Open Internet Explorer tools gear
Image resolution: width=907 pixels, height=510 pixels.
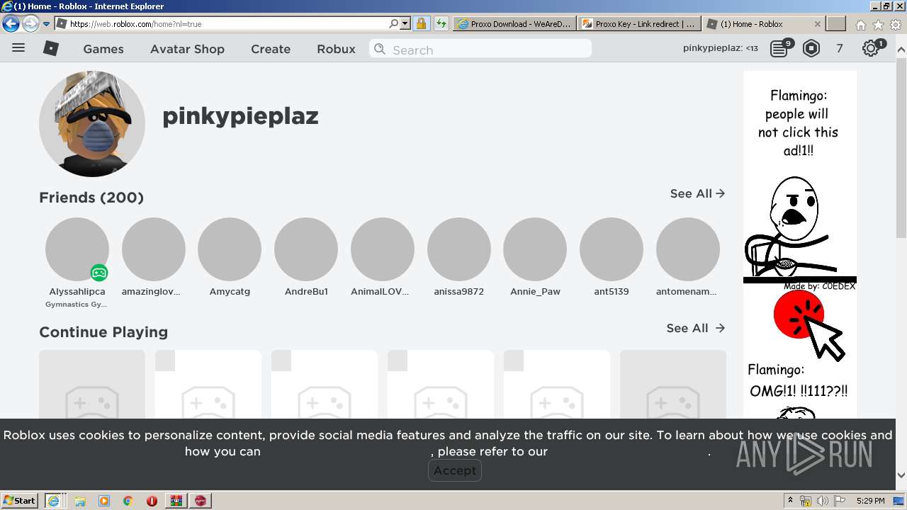(896, 24)
